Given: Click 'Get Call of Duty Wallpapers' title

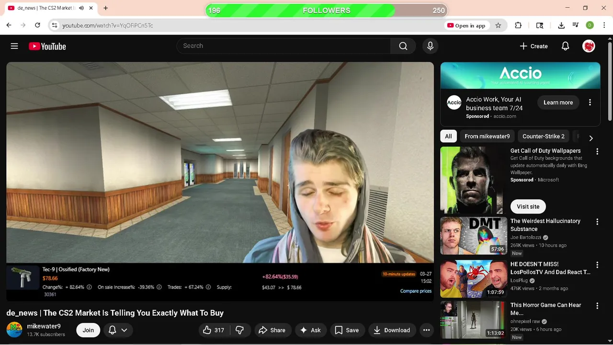Looking at the screenshot, I should pos(545,150).
